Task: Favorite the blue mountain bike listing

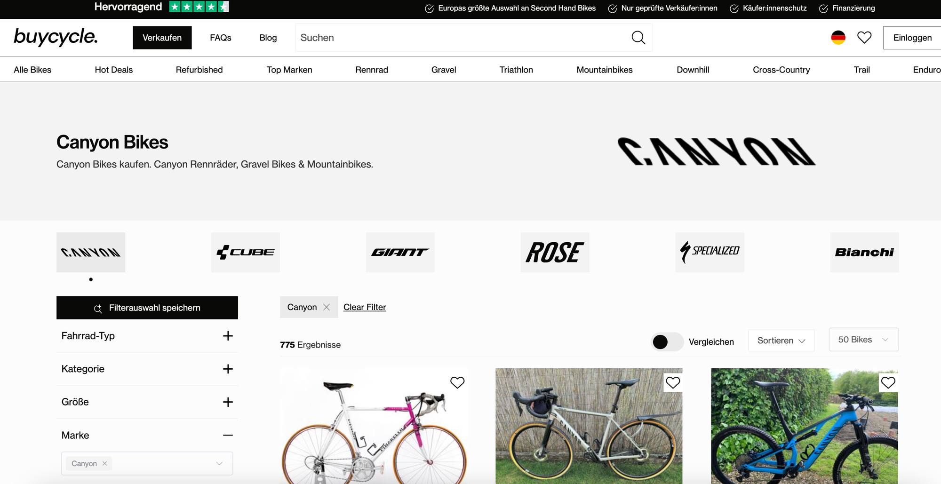Action: click(888, 382)
